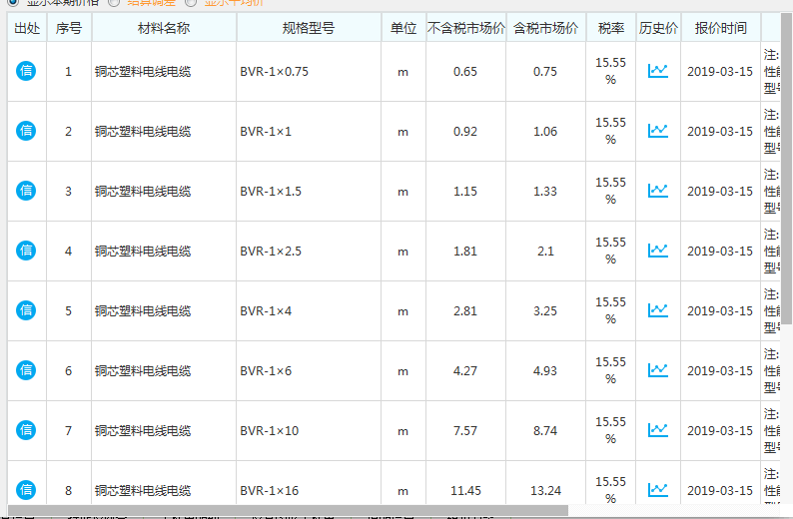The image size is (793, 519).
Task: Click the 信 source icon for BVR-1×6
Action: click(26, 370)
